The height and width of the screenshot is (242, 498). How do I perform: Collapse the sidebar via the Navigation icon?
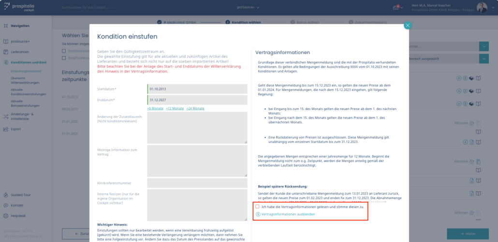click(x=5, y=26)
